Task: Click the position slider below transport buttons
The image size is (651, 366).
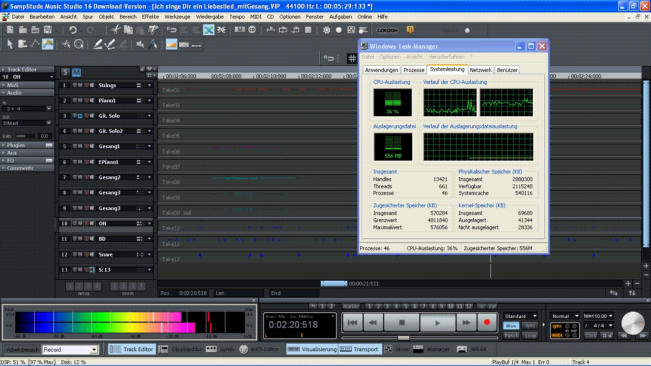Action: click(403, 338)
